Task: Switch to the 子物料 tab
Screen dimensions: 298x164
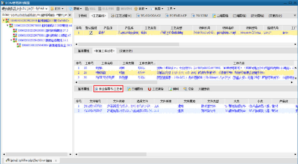Action: [82, 16]
